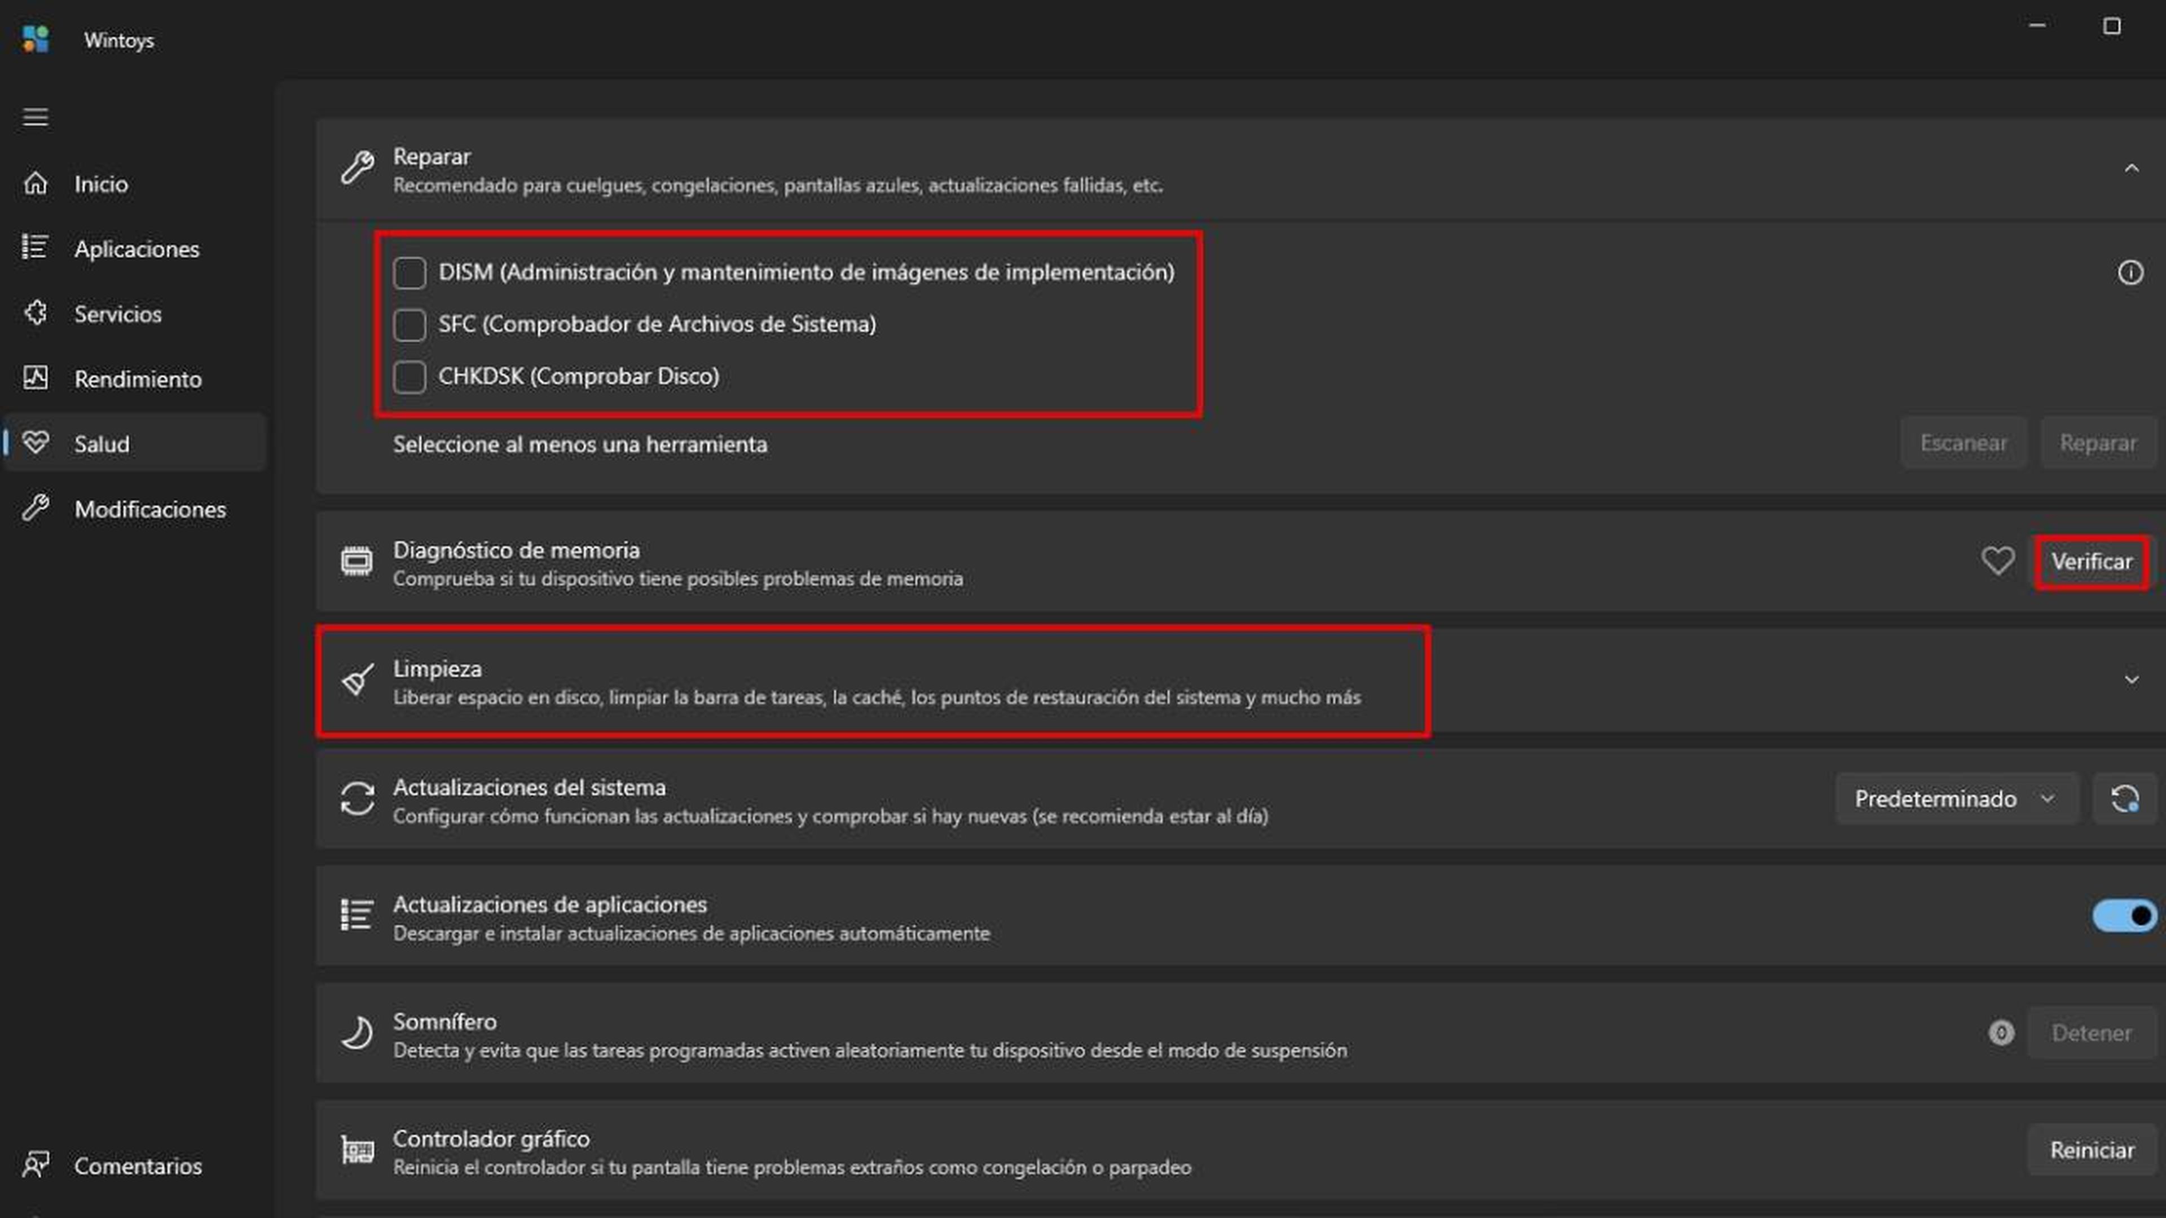Click the Wintoys app logo
Image resolution: width=2166 pixels, height=1218 pixels.
(x=36, y=39)
